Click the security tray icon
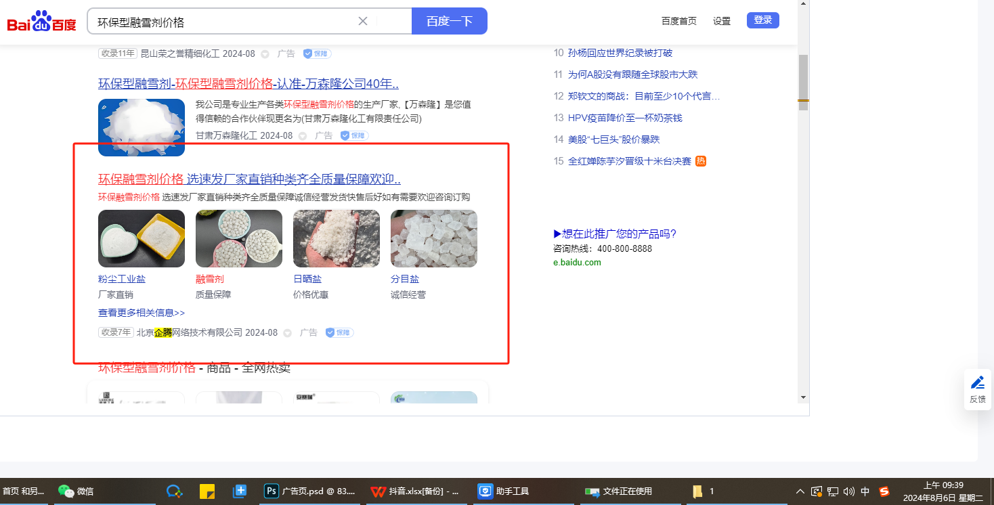The width and height of the screenshot is (994, 505). pos(817,491)
